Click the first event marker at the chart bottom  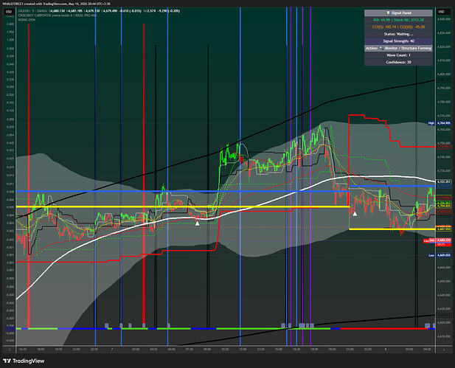(x=106, y=325)
